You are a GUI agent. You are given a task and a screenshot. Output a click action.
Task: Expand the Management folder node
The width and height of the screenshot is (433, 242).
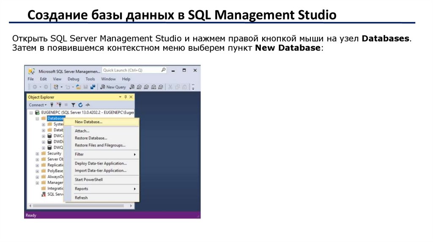[37, 183]
